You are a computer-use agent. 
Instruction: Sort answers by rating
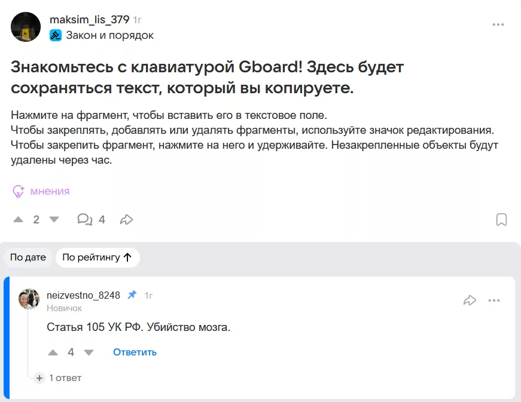point(97,257)
